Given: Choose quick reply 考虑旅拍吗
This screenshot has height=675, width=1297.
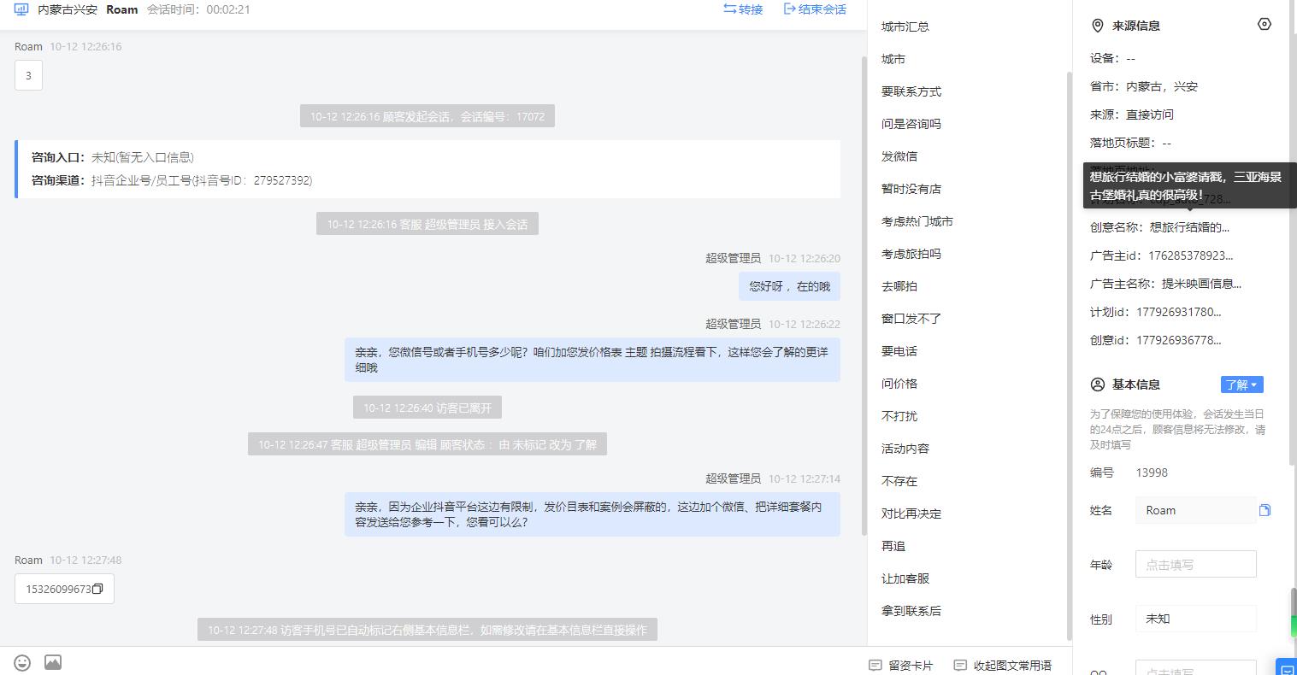Looking at the screenshot, I should [x=911, y=254].
